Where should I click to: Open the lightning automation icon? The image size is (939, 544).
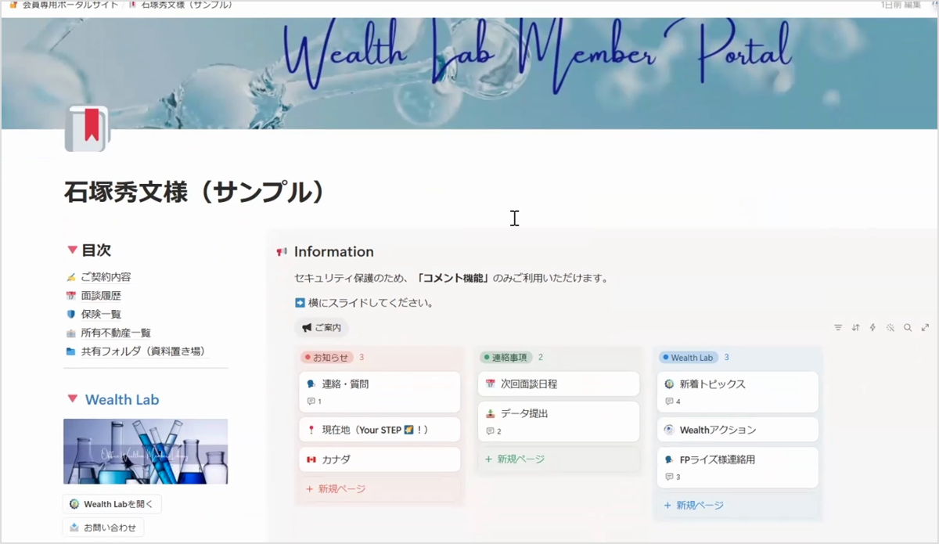click(x=872, y=328)
